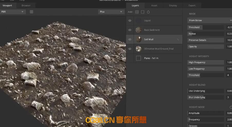The height and width of the screenshot is (127, 232).
Task: Click the Amplitude value field
Action: click(229, 113)
